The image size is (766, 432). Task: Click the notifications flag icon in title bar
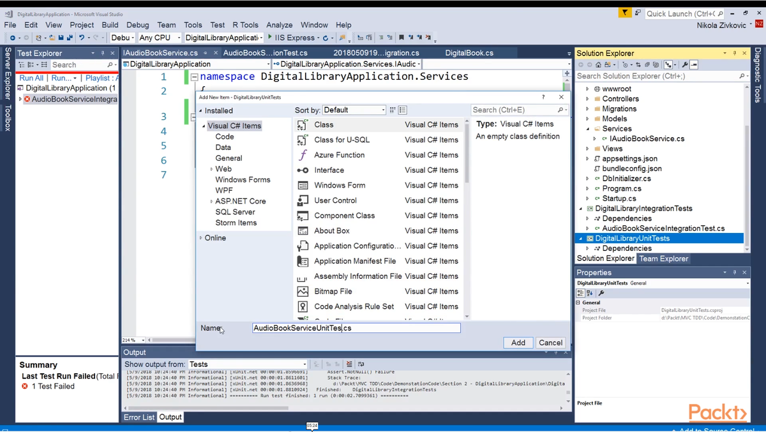625,13
